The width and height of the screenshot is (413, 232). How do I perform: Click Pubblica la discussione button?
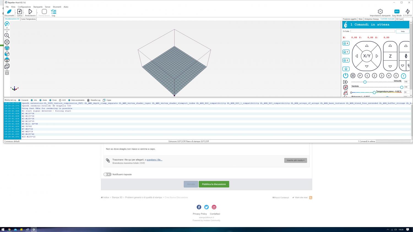(214, 184)
